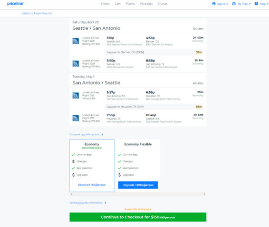Click United logo for the 5:57p flight
This screenshot has width=269, height=227.
pos(75,96)
